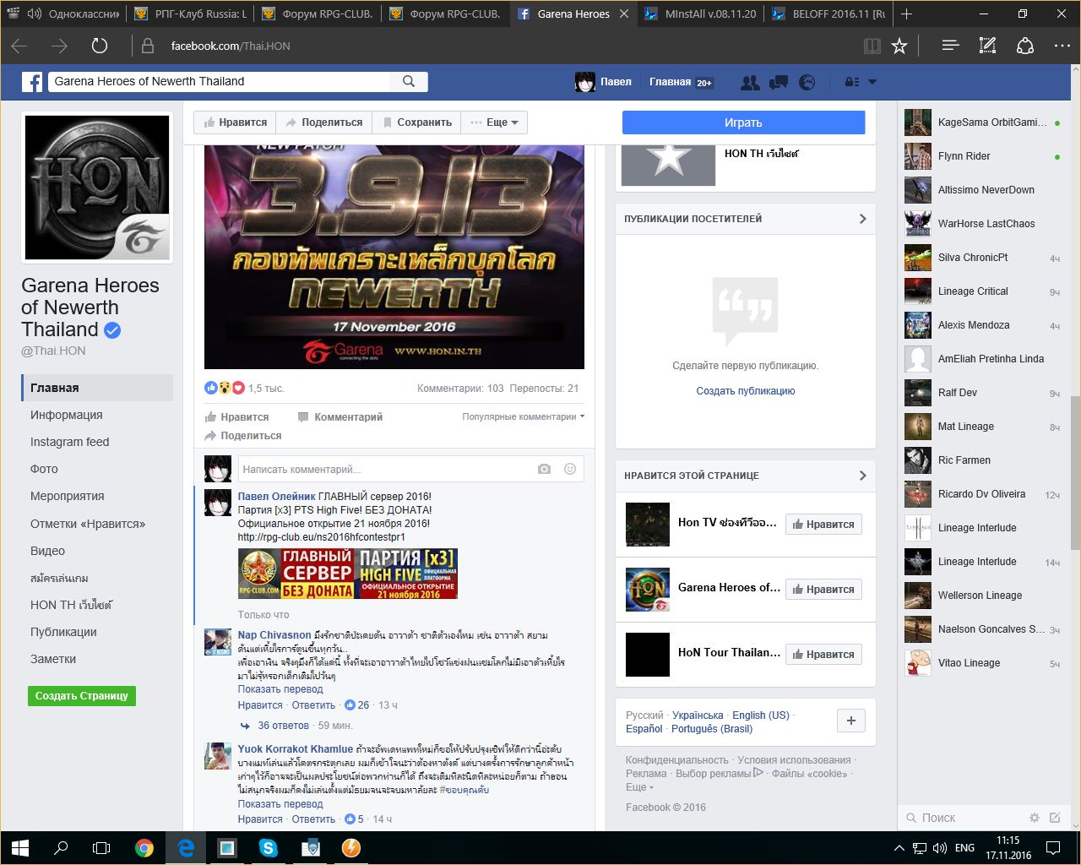Open the Информация sidebar item
Viewport: 1081px width, 865px height.
pyautogui.click(x=67, y=415)
